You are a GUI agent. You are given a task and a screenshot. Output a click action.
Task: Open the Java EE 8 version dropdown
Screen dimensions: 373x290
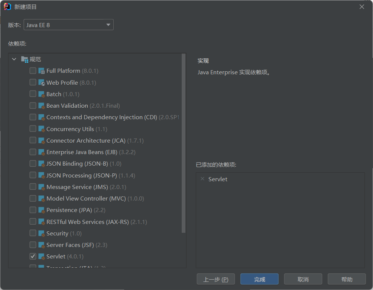[x=68, y=25]
